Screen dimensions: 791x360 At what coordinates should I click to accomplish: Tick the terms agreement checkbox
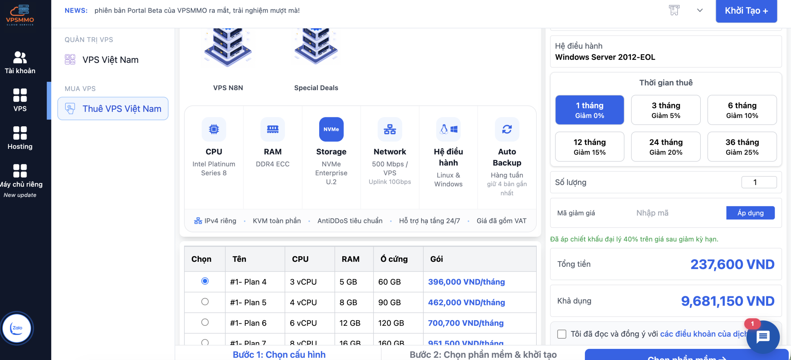click(562, 334)
